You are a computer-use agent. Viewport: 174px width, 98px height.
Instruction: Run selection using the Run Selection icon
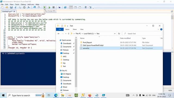[x=49, y=7]
